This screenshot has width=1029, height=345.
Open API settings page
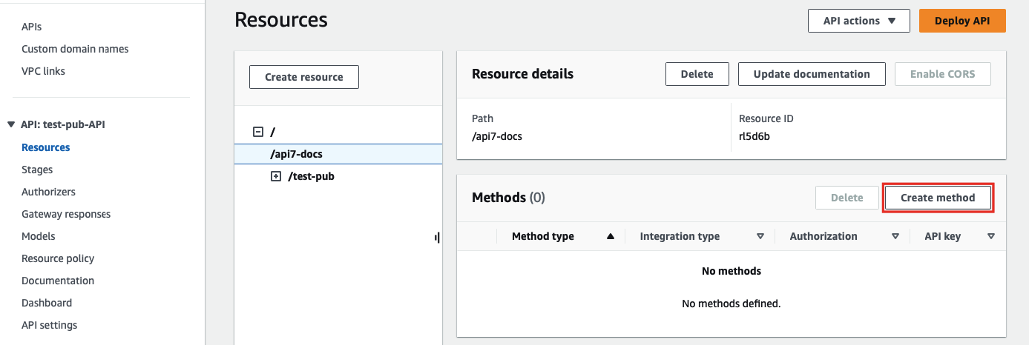(x=50, y=325)
